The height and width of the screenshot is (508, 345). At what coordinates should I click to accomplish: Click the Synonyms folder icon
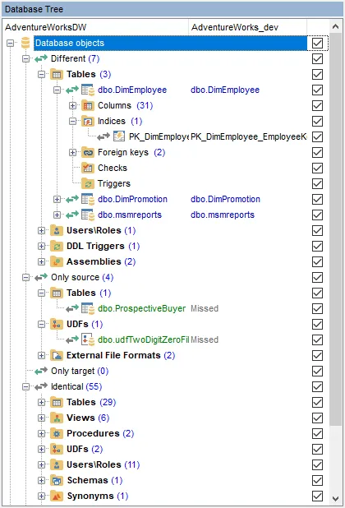point(57,496)
